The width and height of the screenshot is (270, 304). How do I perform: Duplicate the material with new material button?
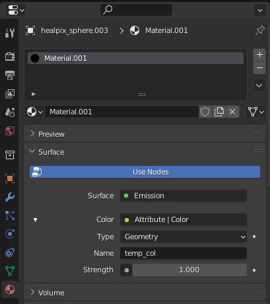click(219, 112)
